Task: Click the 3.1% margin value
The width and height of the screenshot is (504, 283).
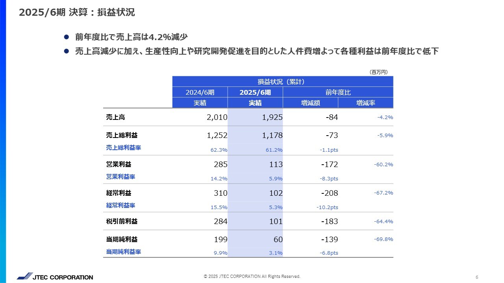Action: [276, 253]
